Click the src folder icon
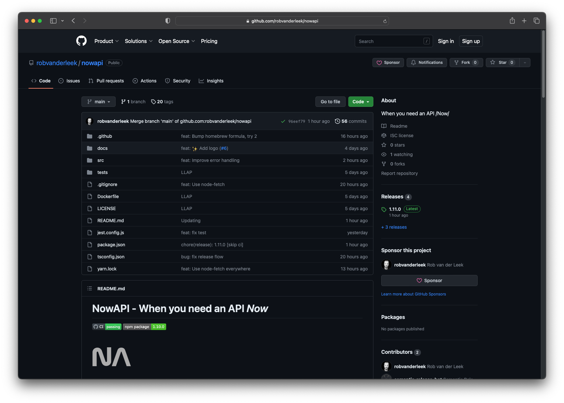Screen dimensions: 564x403 click(x=90, y=160)
